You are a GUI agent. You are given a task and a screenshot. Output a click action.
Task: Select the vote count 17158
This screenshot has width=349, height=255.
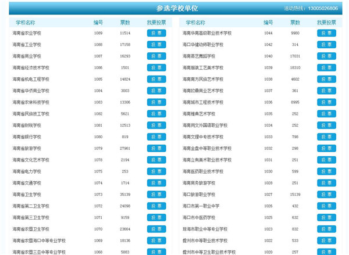pos(125,45)
